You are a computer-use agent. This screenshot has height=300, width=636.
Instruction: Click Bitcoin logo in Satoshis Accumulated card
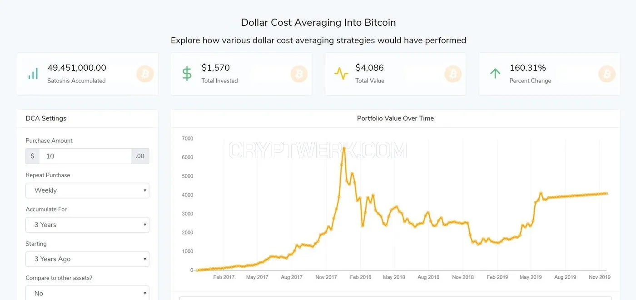[x=145, y=74]
